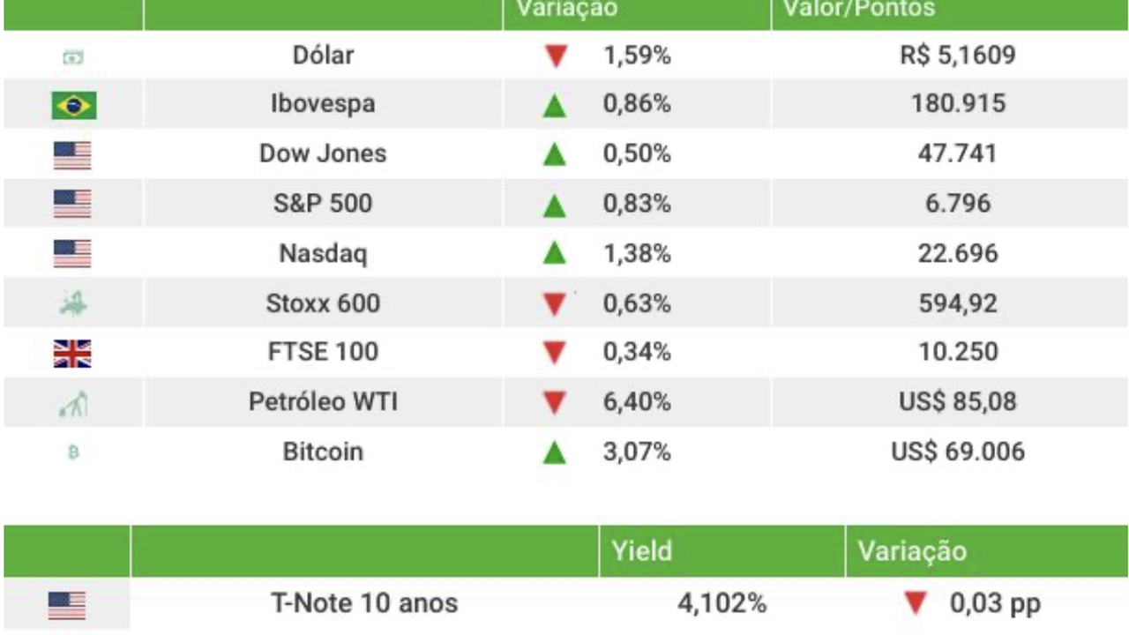Click the Ibovespa row label
This screenshot has height=635, width=1129.
tap(323, 104)
